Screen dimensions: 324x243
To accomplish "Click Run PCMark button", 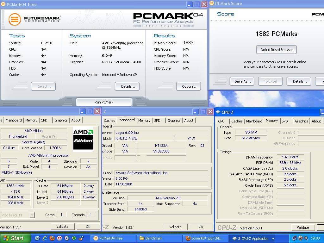I will coord(104,102).
